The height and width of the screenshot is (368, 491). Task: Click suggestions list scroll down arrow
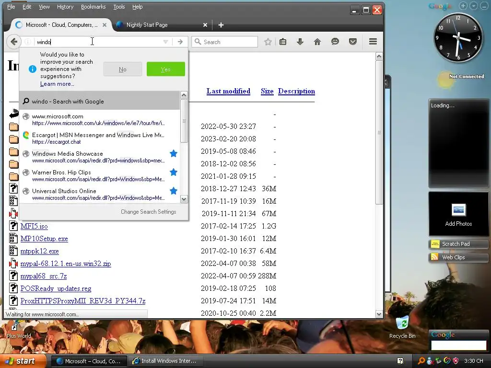point(184,199)
